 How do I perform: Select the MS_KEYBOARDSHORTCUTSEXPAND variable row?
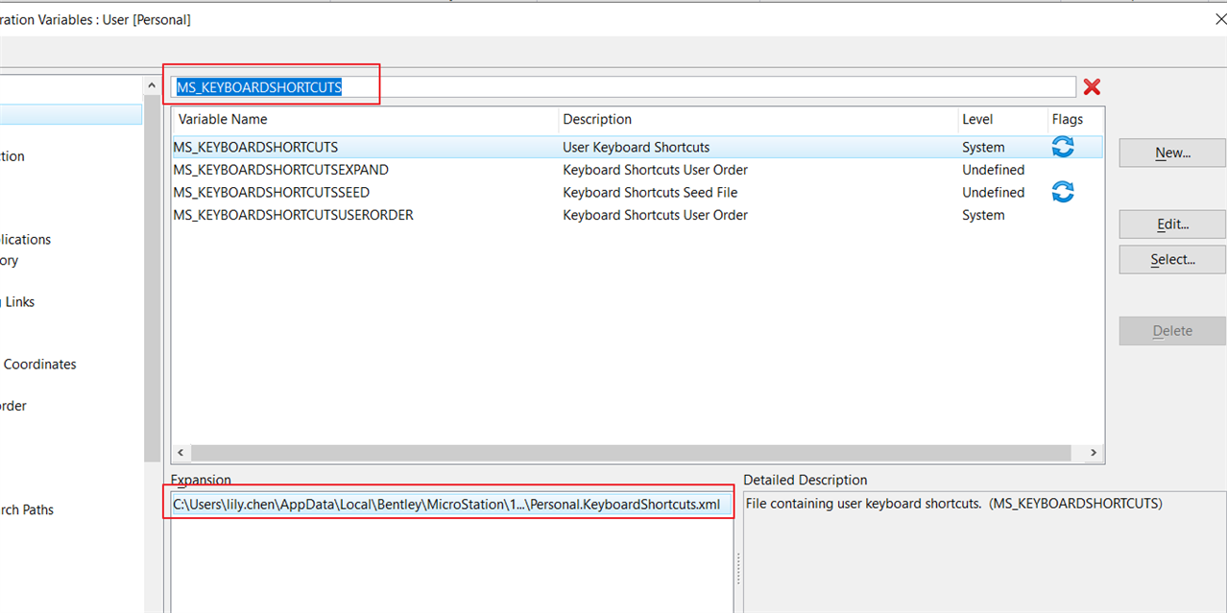[x=280, y=170]
